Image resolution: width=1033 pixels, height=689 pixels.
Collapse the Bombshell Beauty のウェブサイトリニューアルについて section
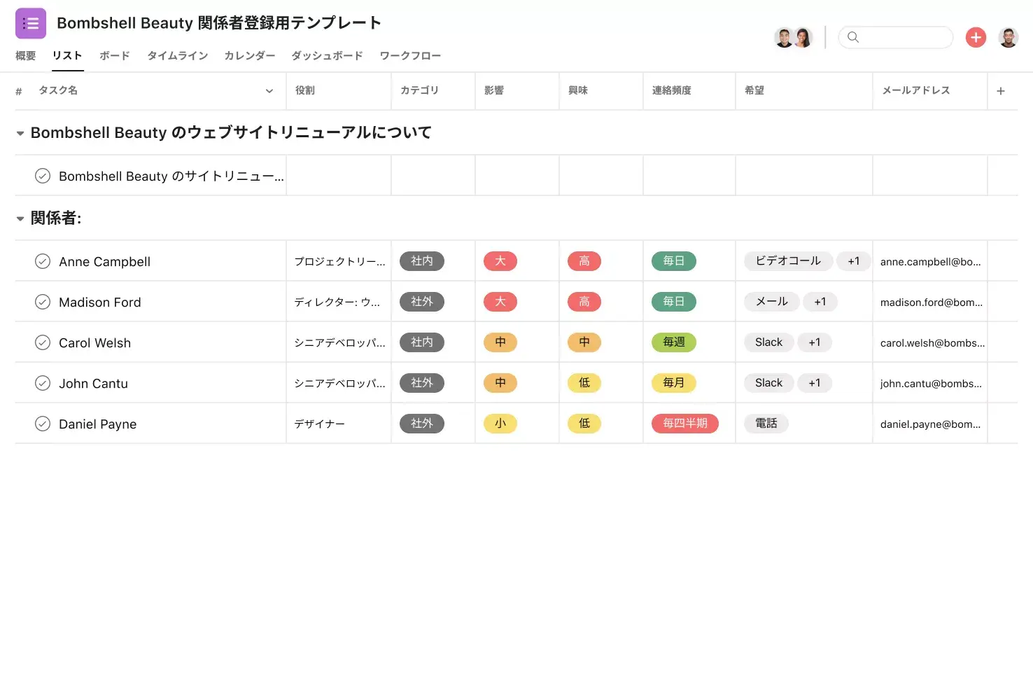pyautogui.click(x=20, y=133)
